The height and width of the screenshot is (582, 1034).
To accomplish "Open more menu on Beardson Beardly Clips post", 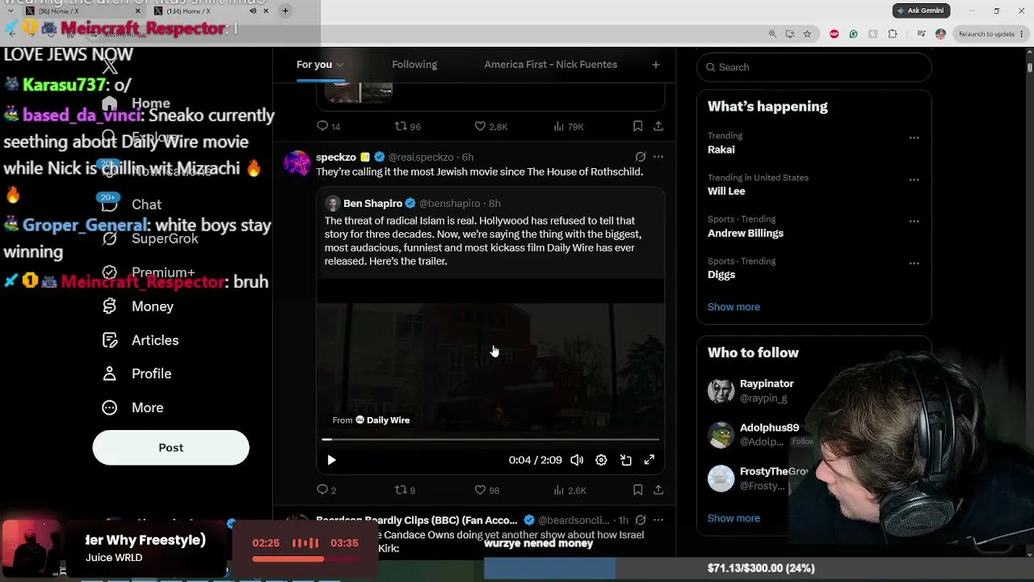I will [x=658, y=520].
